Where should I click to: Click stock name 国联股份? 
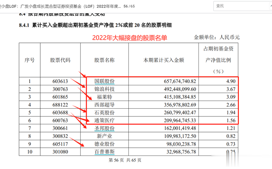point(105,81)
